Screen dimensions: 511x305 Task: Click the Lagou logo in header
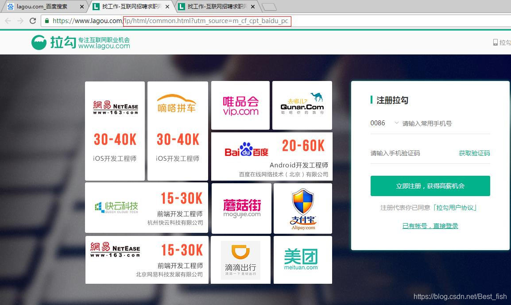(81, 42)
